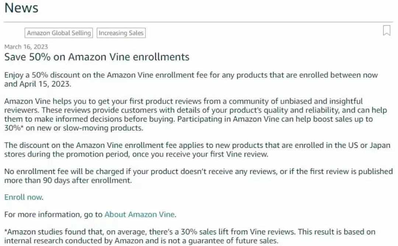Click the paragraph starting 'The discount on the'
This screenshot has height=246, width=398.
[x=197, y=150]
